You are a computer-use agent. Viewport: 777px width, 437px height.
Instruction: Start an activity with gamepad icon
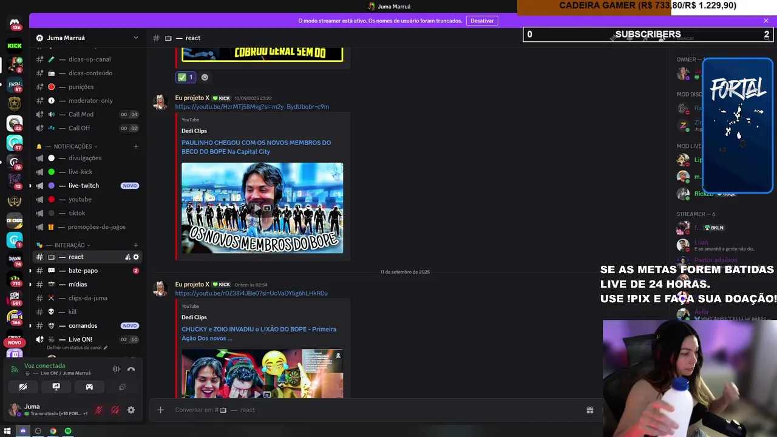coord(89,387)
